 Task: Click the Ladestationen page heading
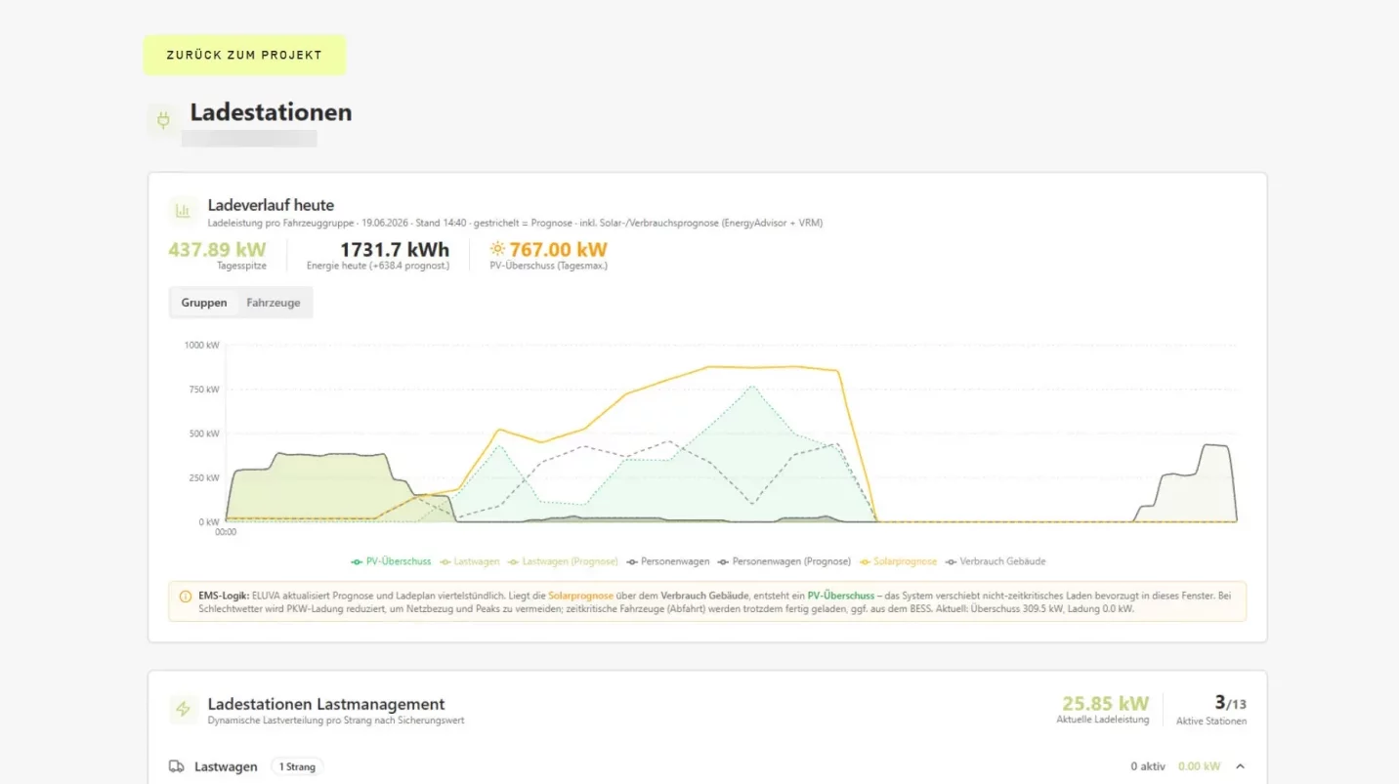271,112
